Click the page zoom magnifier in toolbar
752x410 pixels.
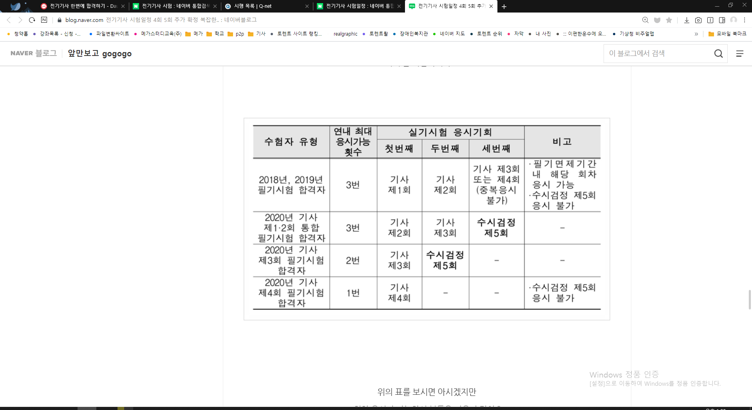pyautogui.click(x=645, y=20)
